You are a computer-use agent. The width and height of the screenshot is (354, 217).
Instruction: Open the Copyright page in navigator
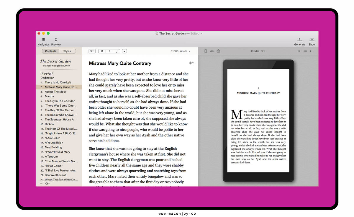[x=47, y=73]
